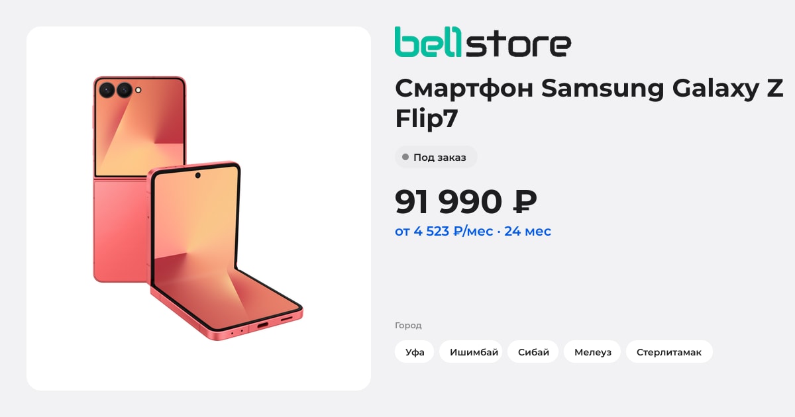Click the flash dot next to camera lenses
The height and width of the screenshot is (417, 795).
[138, 89]
